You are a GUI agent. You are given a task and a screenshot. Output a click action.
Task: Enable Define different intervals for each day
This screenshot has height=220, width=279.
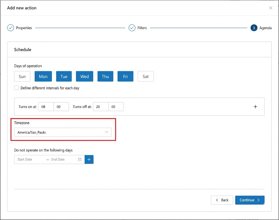(17, 88)
